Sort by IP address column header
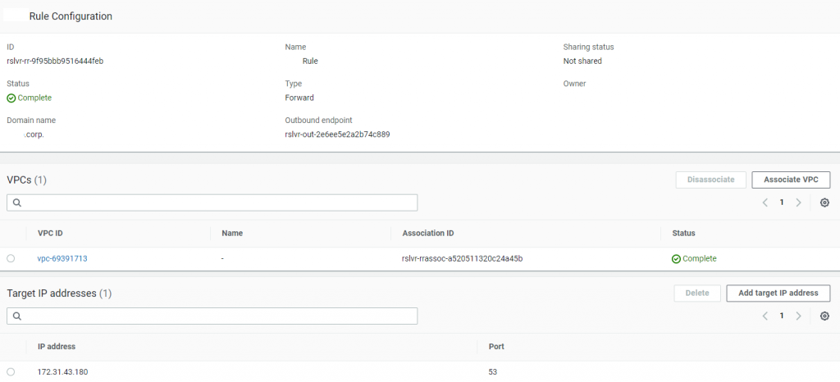Image resolution: width=840 pixels, height=382 pixels. click(57, 346)
